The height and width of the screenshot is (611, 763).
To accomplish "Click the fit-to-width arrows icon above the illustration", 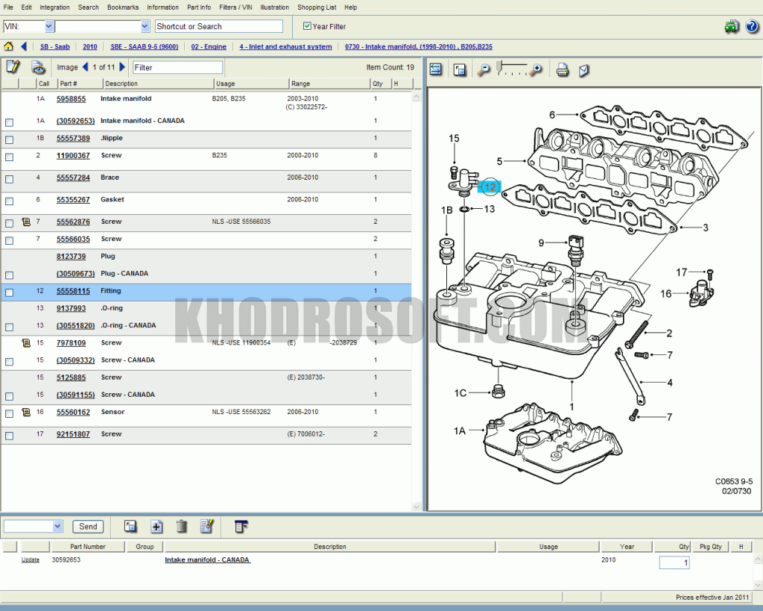I will click(x=435, y=69).
